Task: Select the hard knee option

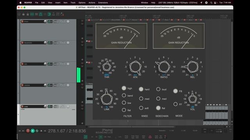Action: (x=141, y=89)
